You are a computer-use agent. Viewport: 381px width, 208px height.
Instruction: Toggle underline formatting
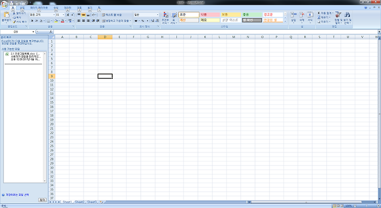click(41, 21)
